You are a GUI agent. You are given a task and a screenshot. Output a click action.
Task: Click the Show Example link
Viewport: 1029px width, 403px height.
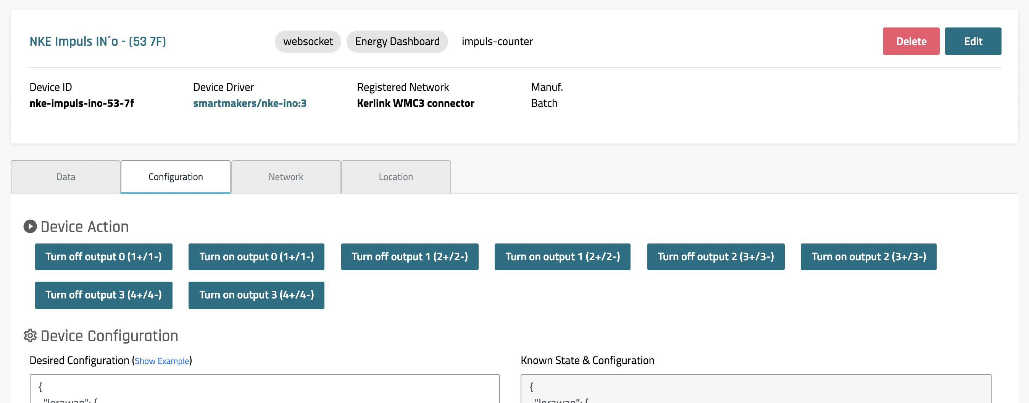(x=162, y=361)
